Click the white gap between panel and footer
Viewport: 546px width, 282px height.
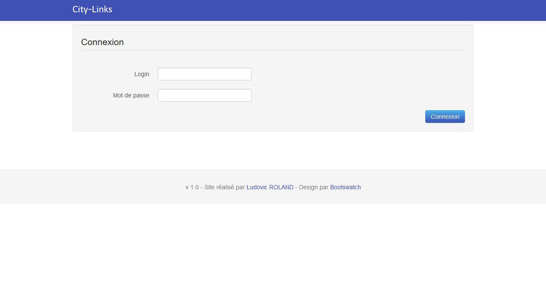click(273, 151)
